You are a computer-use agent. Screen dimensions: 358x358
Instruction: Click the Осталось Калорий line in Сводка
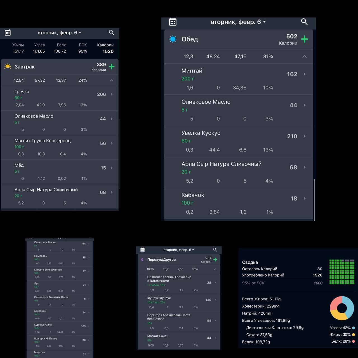[x=282, y=269]
